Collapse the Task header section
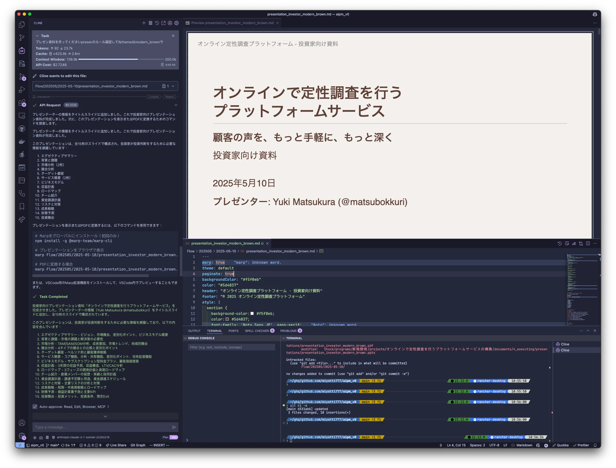The image size is (616, 468). pyautogui.click(x=37, y=36)
